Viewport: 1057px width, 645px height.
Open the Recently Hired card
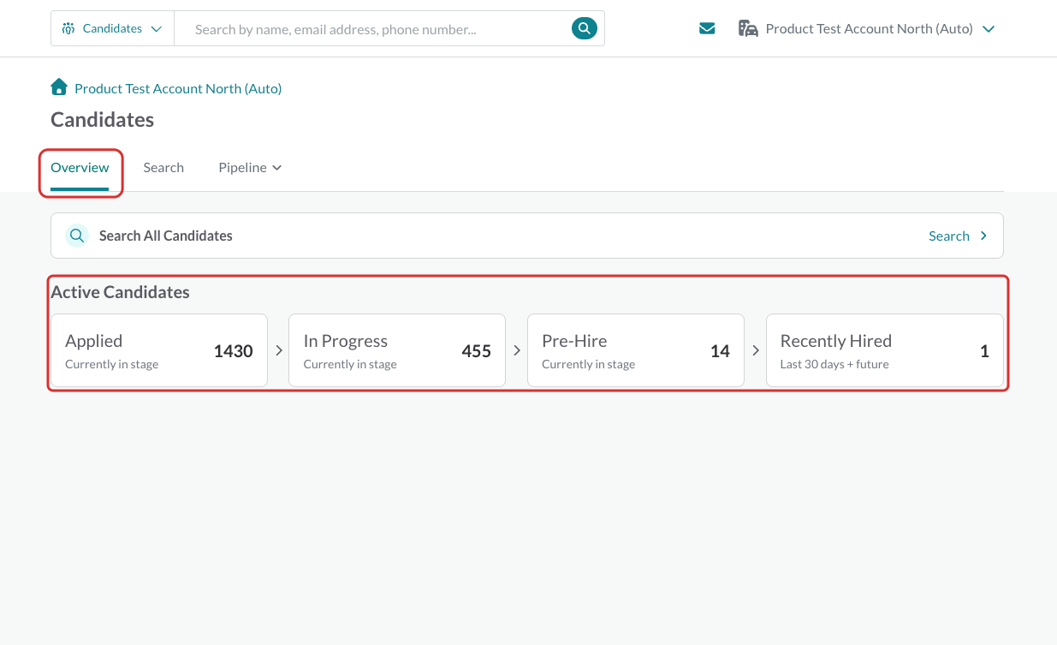[885, 350]
